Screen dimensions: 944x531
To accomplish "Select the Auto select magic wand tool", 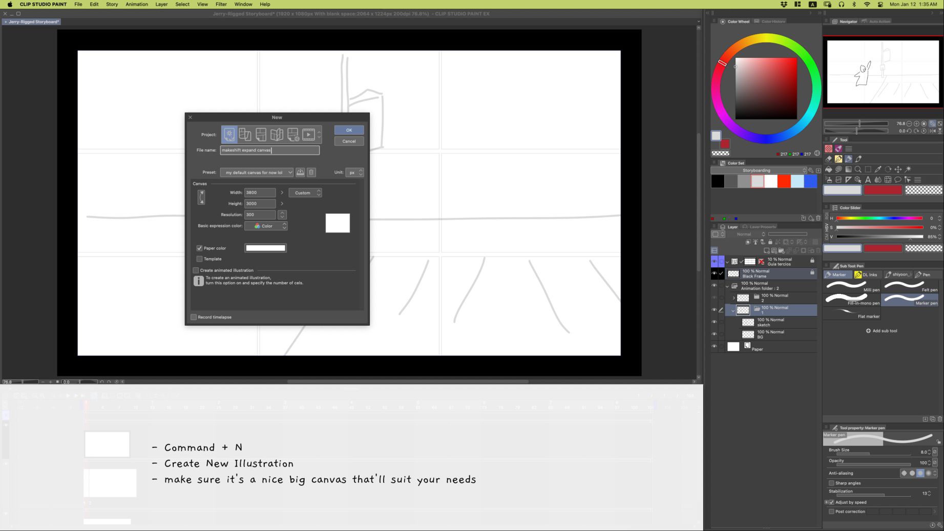I will (x=908, y=169).
